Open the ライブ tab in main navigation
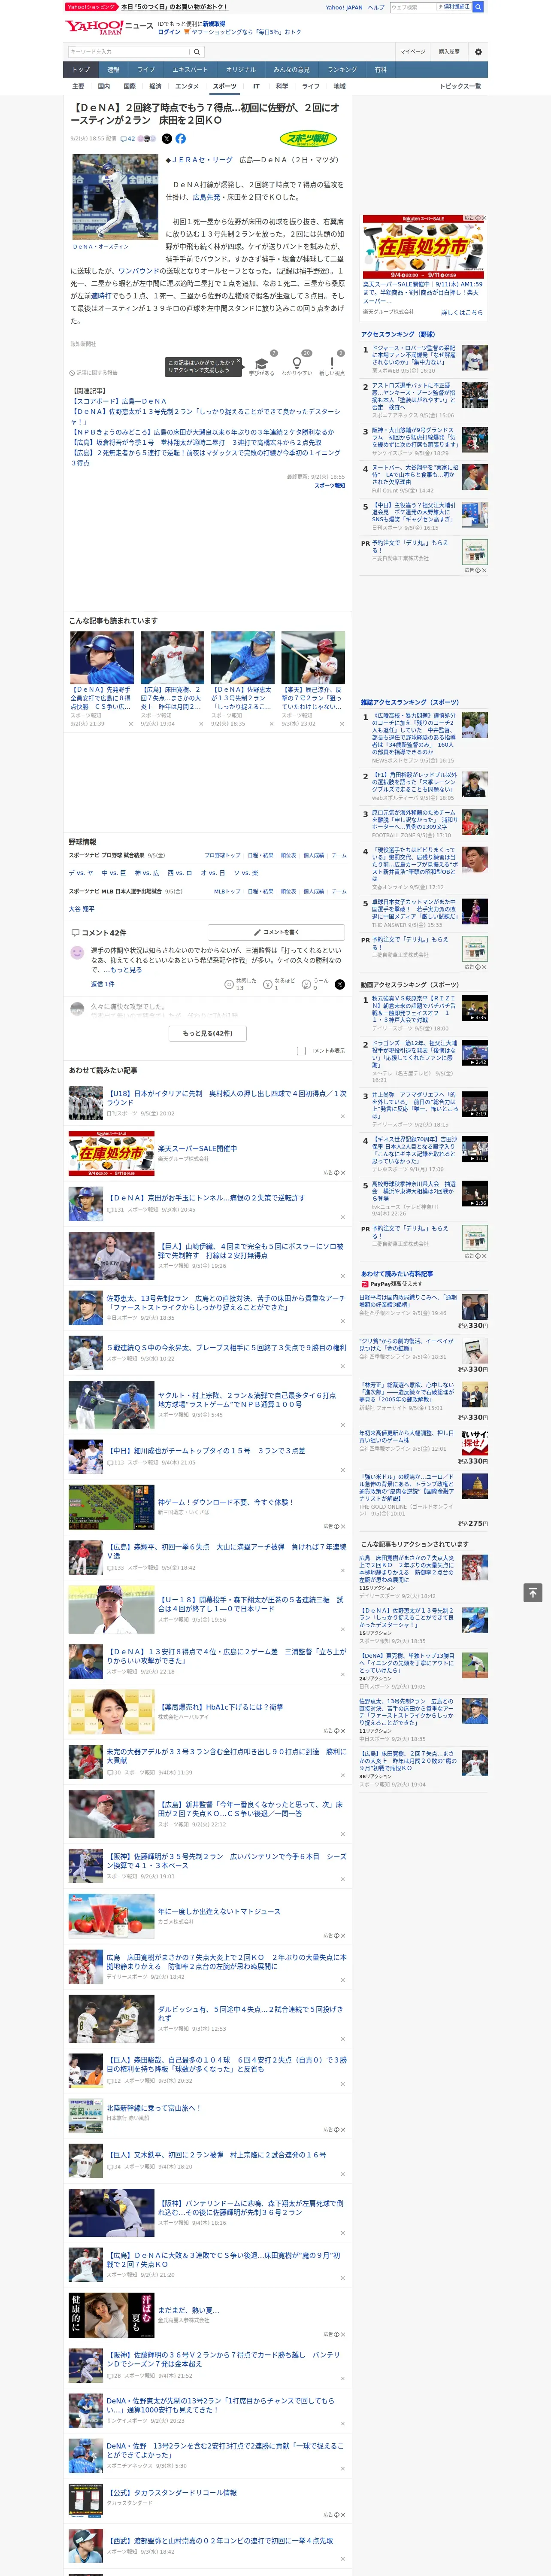 click(x=146, y=70)
